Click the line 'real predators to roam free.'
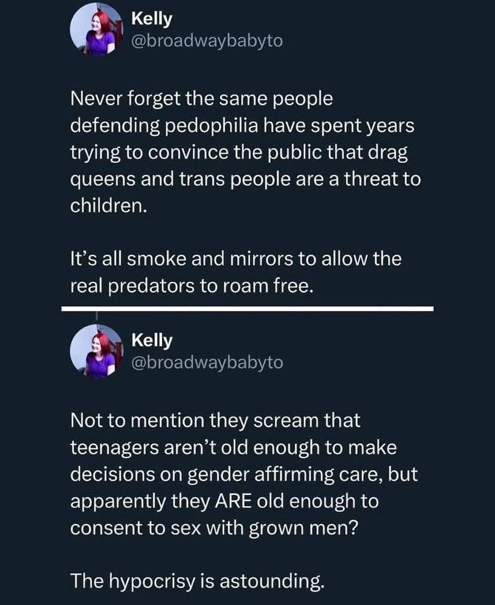The image size is (495, 605). pos(190,286)
